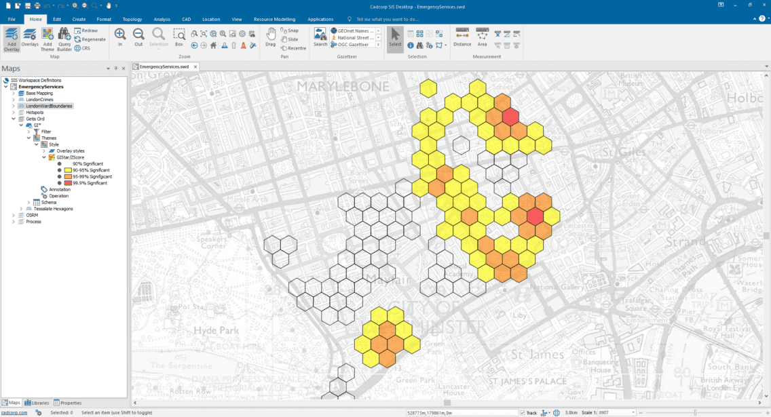Open the cadcorp.com link in status bar

tap(13, 412)
